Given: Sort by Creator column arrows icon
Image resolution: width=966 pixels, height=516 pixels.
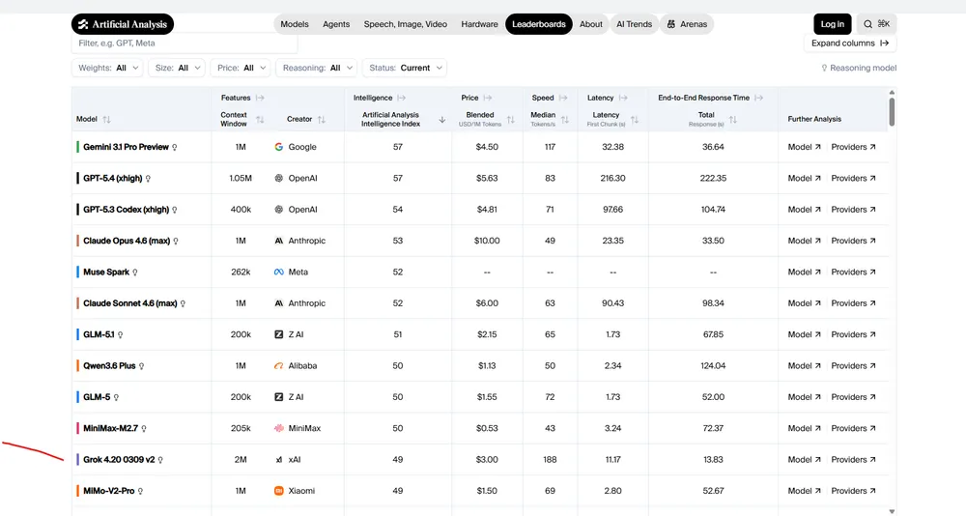Looking at the screenshot, I should click(x=322, y=120).
